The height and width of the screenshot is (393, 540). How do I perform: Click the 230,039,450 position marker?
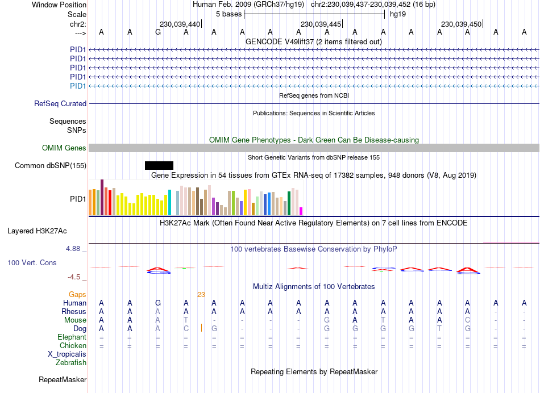pyautogui.click(x=461, y=24)
